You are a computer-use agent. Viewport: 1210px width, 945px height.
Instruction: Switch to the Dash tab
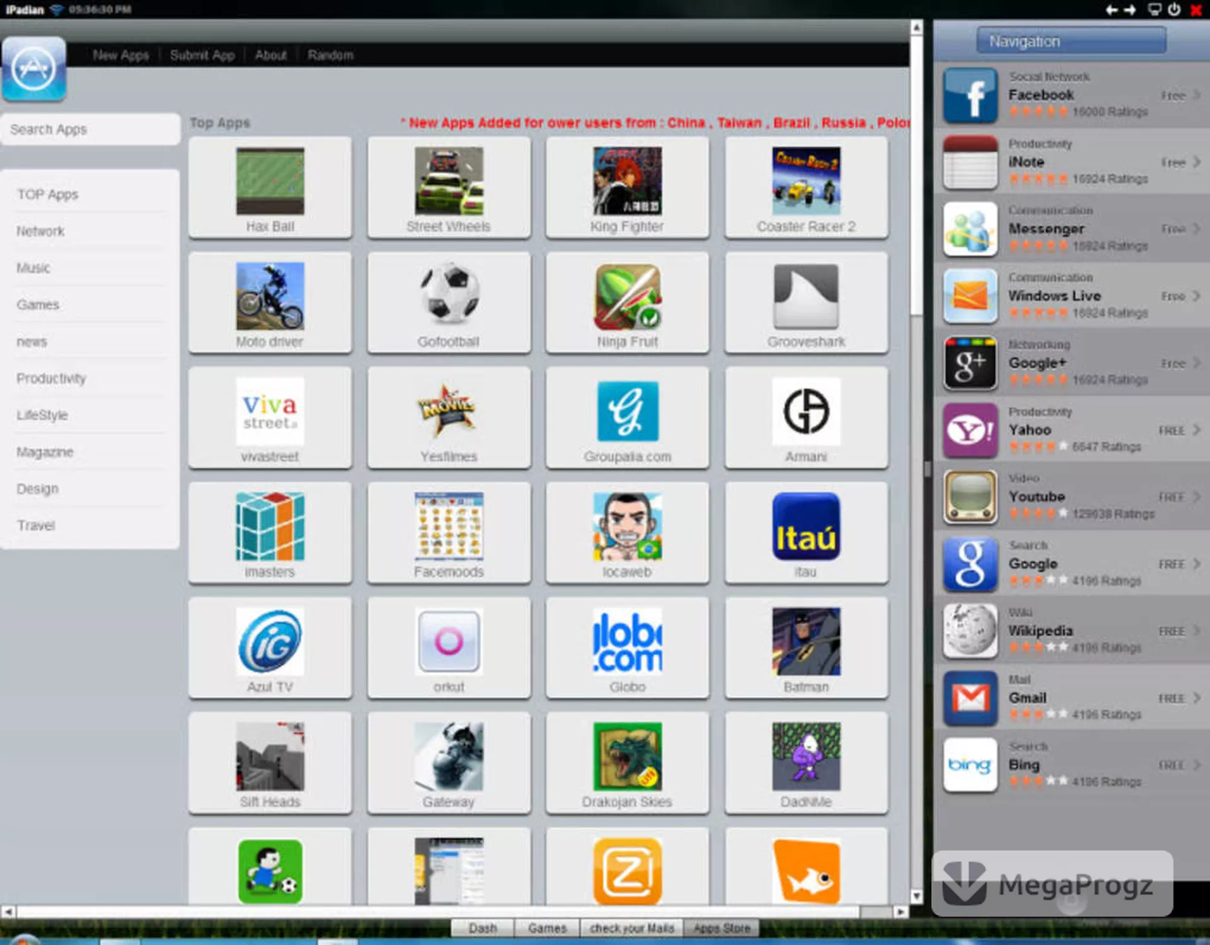pos(483,928)
